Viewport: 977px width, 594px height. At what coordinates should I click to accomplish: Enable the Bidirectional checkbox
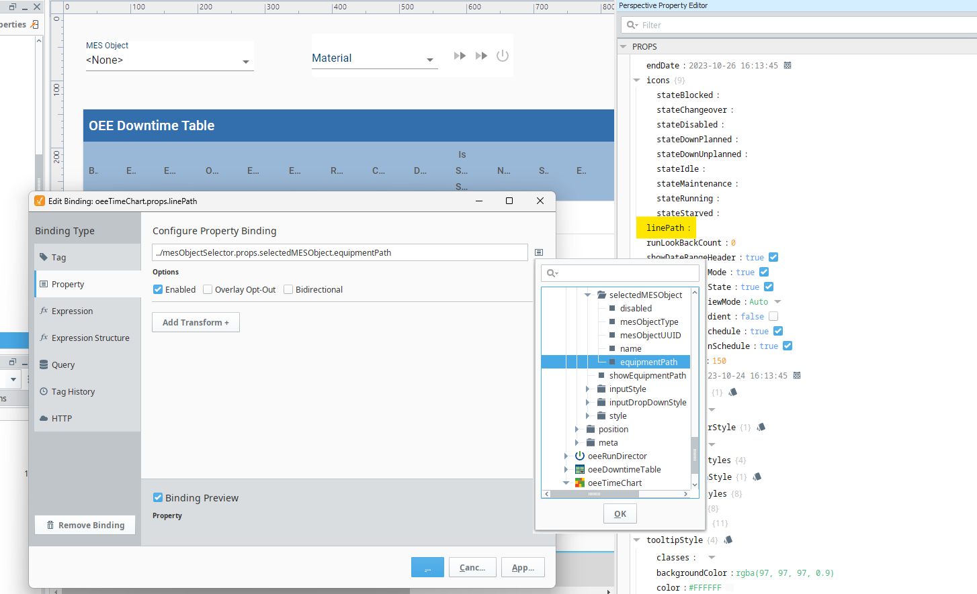(288, 290)
